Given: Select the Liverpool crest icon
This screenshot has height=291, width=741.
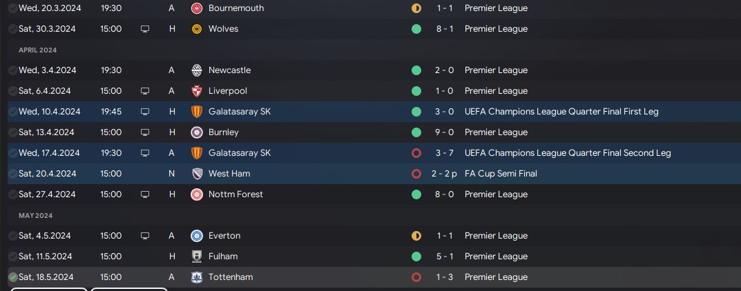Looking at the screenshot, I should coord(197,91).
